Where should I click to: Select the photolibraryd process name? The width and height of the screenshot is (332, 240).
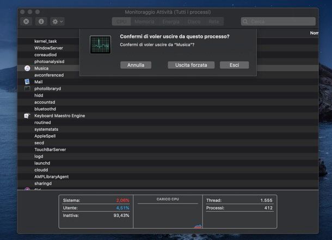pyautogui.click(x=48, y=89)
